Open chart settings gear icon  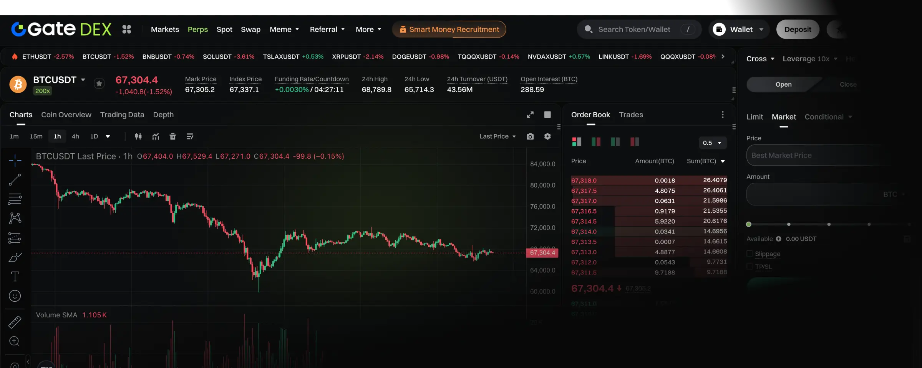(547, 136)
